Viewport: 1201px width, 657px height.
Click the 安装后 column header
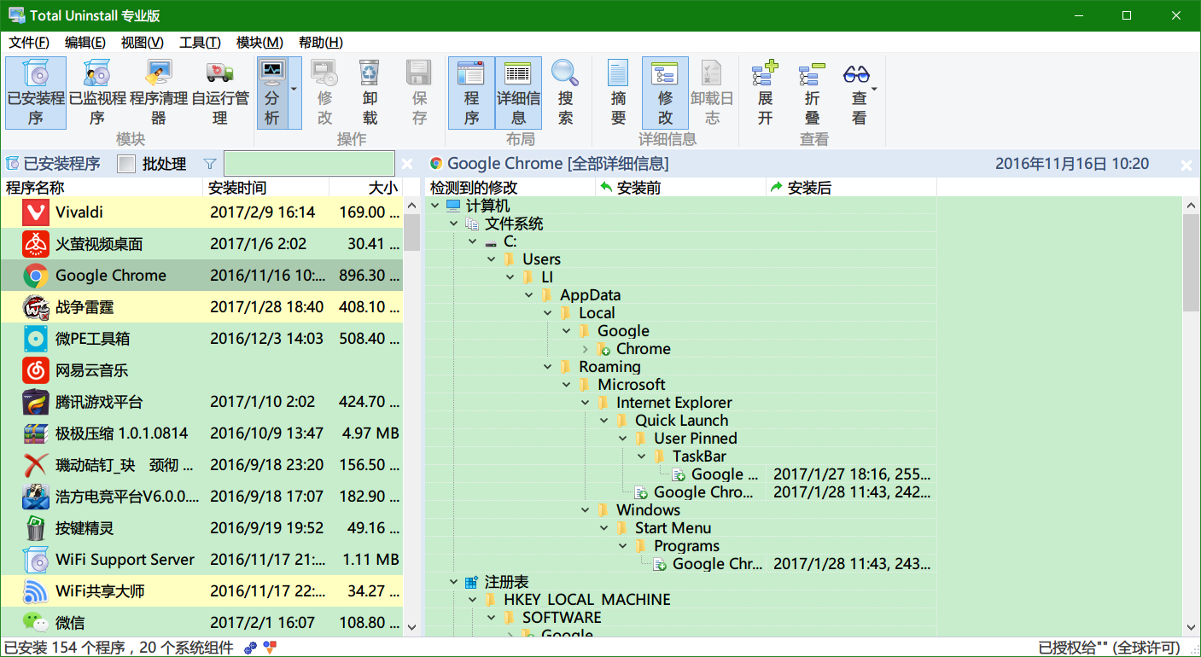[x=851, y=188]
